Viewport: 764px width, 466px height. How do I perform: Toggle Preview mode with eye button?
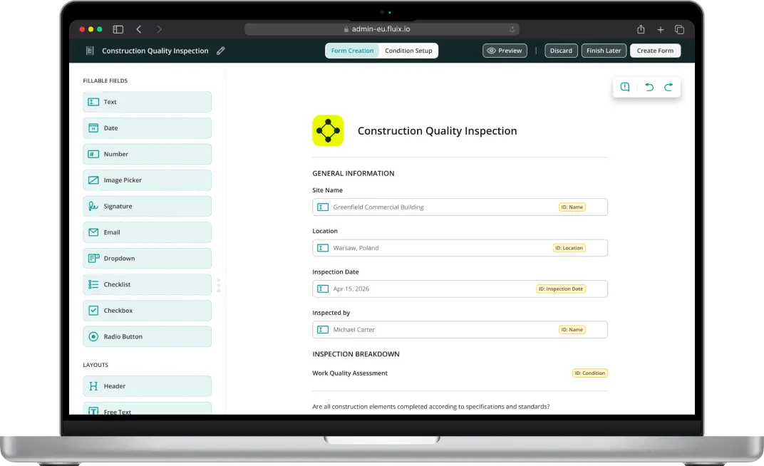point(505,51)
